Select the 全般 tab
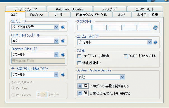 tap(15, 14)
